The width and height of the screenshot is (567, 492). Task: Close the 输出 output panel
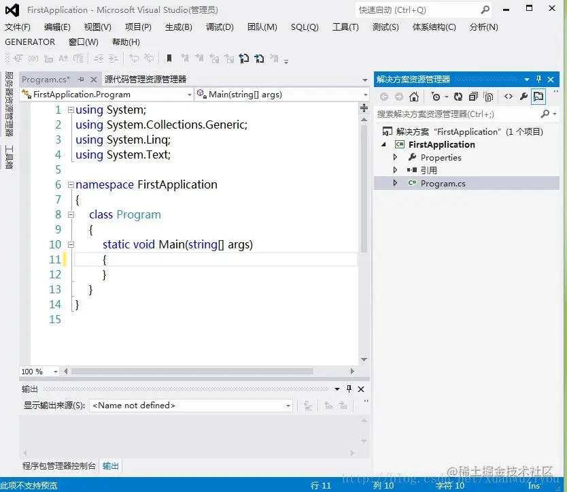(x=361, y=389)
